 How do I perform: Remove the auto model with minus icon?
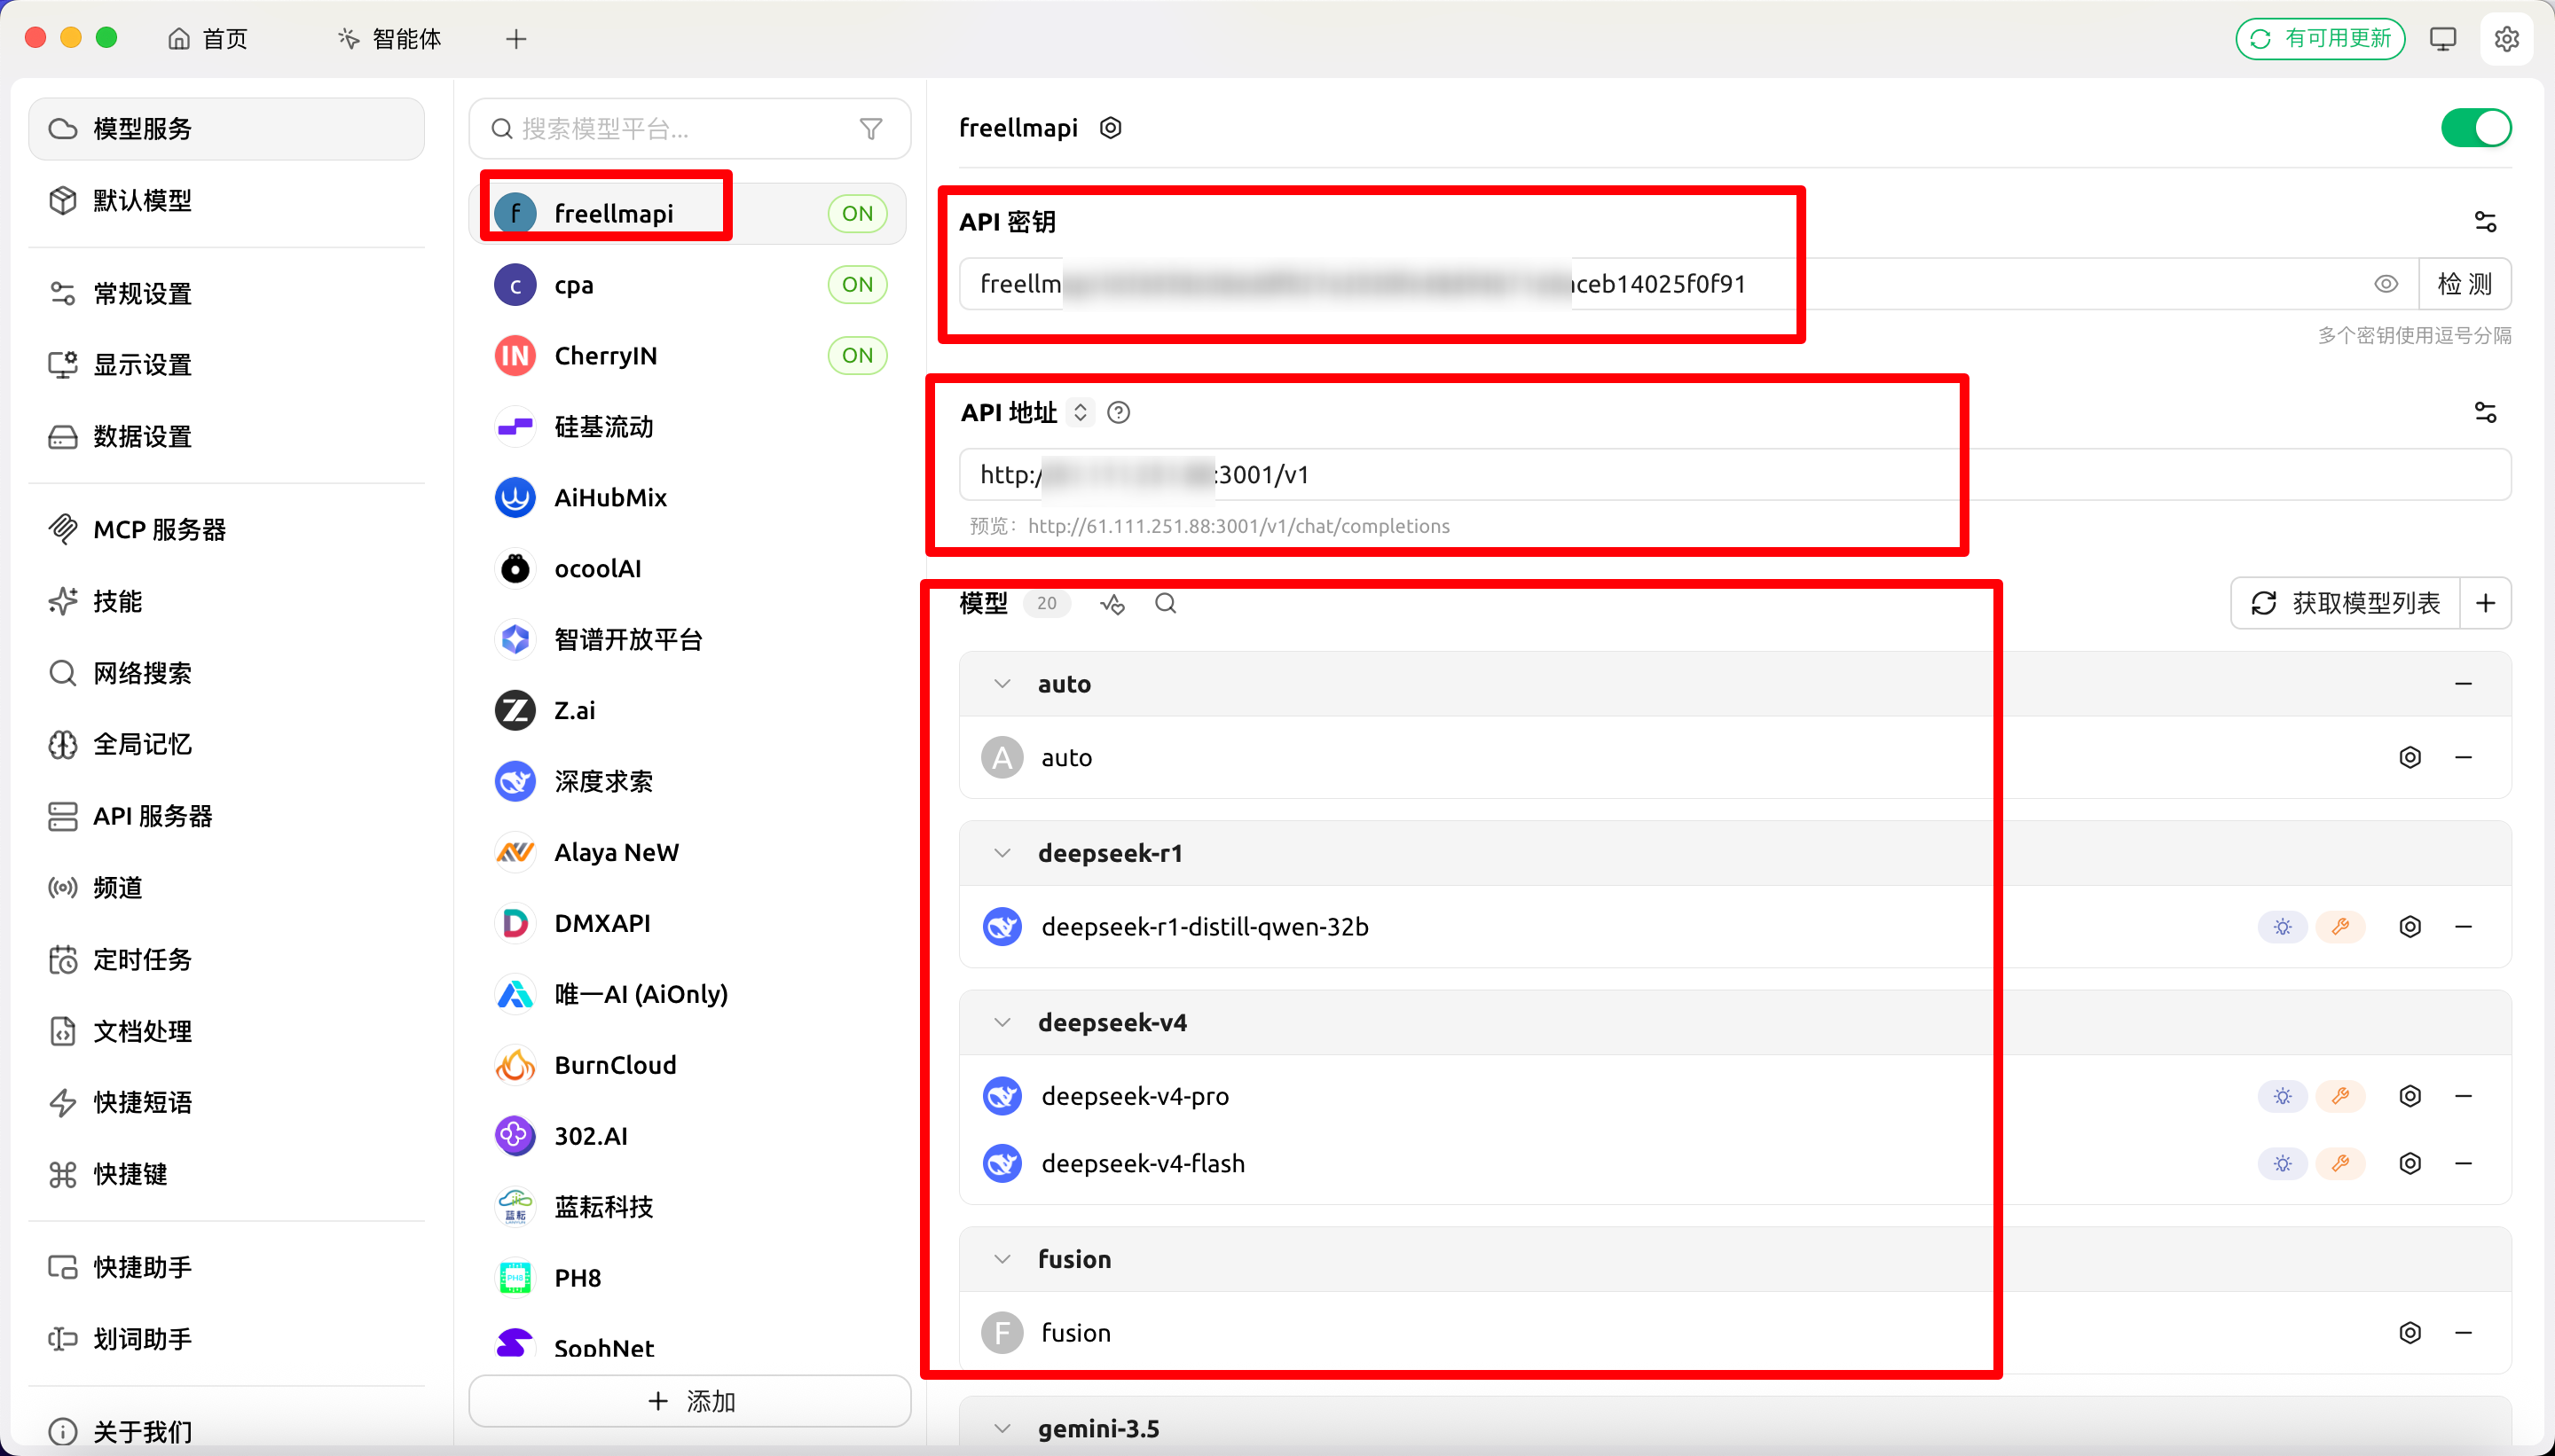click(2463, 757)
